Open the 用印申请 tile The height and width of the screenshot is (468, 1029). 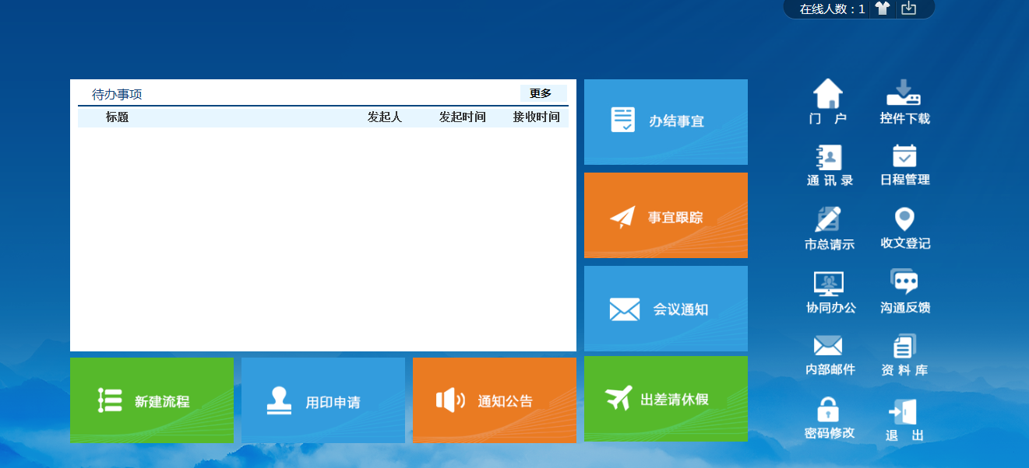323,400
